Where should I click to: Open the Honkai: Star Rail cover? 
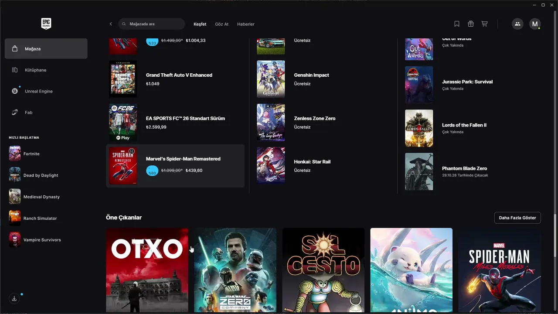pos(271,166)
